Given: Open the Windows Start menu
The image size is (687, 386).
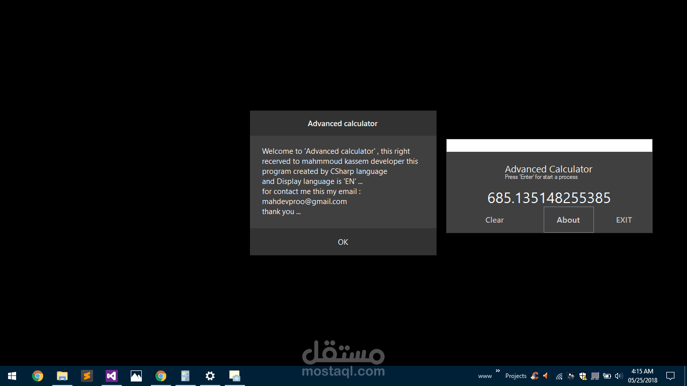Looking at the screenshot, I should coord(12,376).
